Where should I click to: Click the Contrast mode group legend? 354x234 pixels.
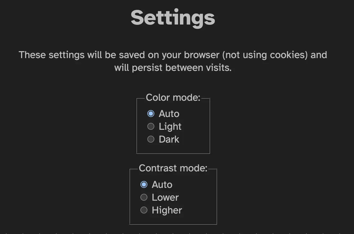click(173, 168)
